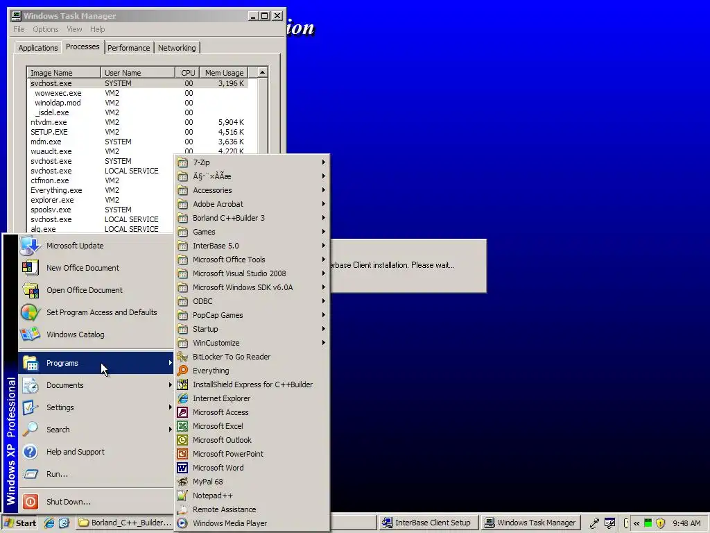Screen dimensions: 710x533
Task: Launch Notepad++ icon
Action: 182,496
